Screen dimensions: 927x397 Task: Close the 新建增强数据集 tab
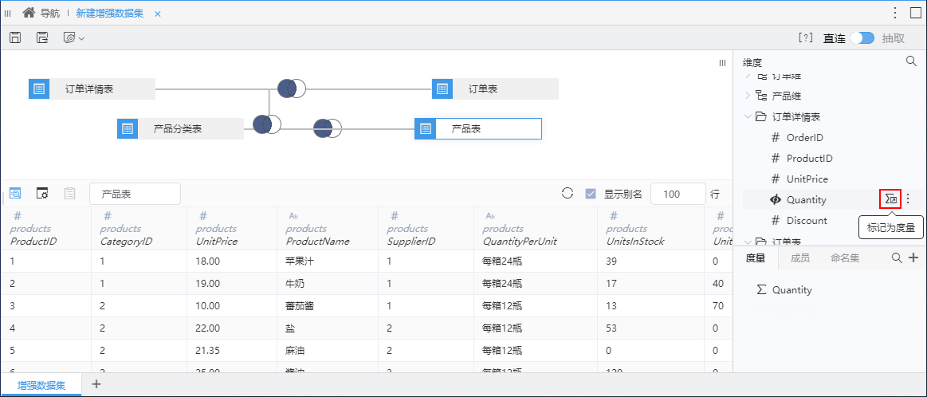pos(157,14)
